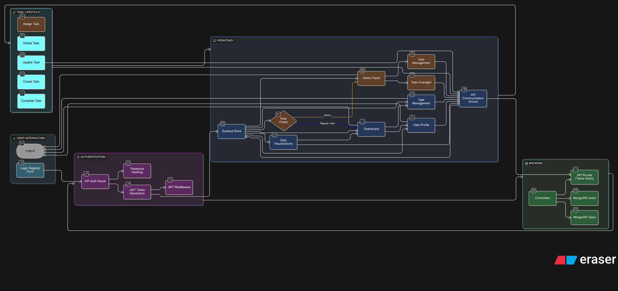This screenshot has height=291, width=618.
Task: Click the gear icon above Admin Panel
Action: [x=362, y=71]
